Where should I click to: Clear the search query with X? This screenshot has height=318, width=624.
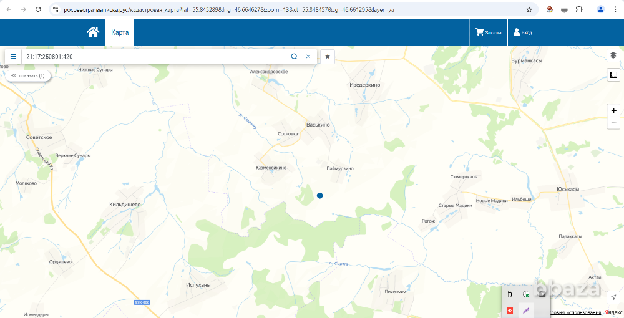pos(308,57)
